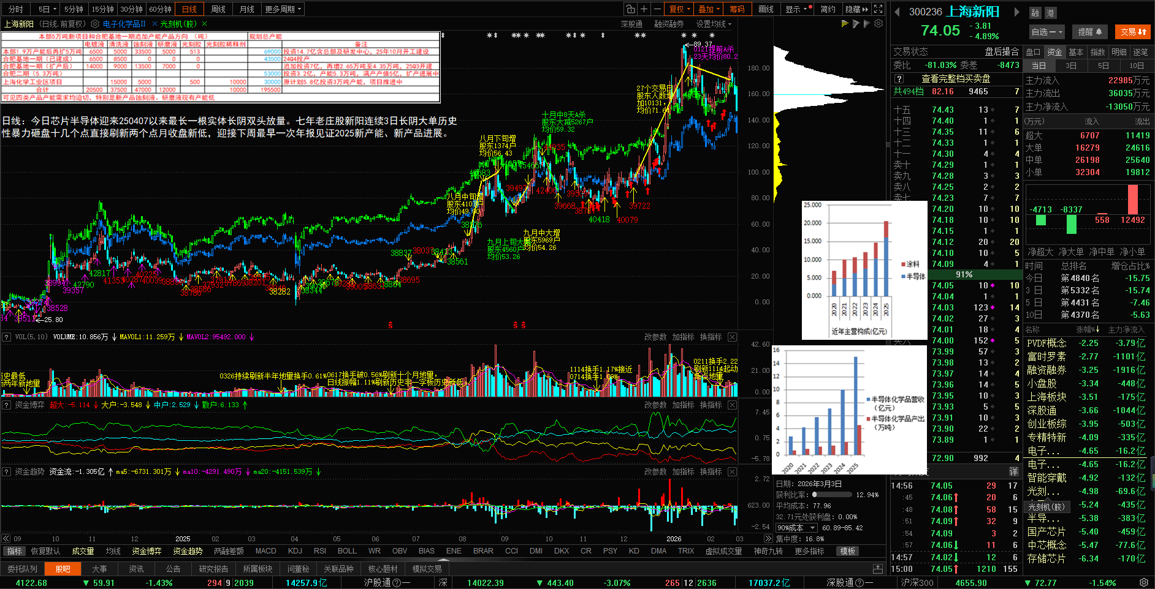Click the help icon of the 资金趋势 panel

(7, 471)
